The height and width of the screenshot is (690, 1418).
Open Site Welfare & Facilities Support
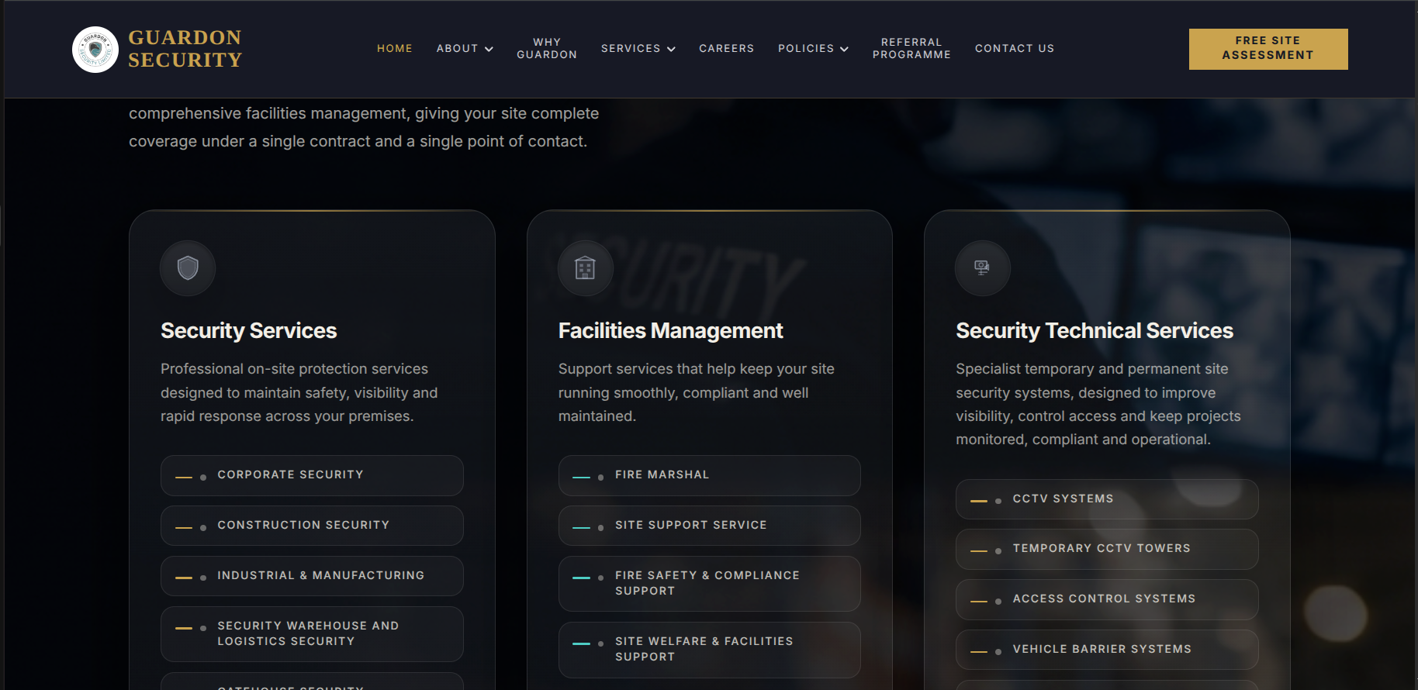pos(709,650)
